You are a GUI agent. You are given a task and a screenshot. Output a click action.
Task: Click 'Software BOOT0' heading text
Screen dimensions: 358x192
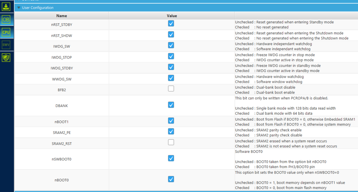click(249, 152)
